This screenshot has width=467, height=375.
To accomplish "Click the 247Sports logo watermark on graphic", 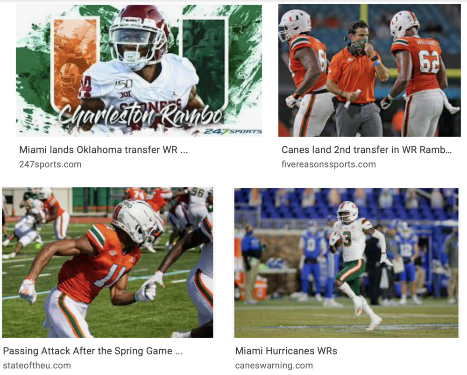I will (x=232, y=131).
